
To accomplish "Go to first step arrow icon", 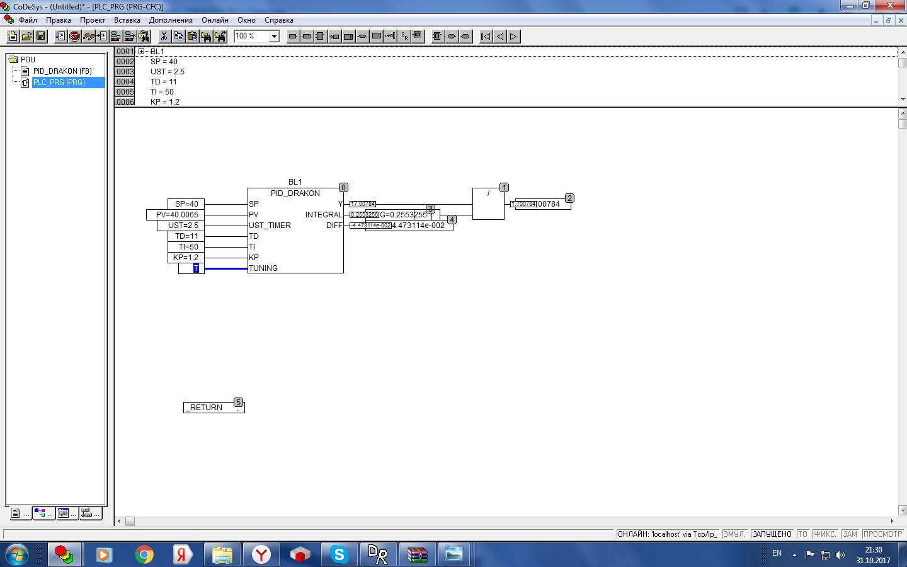I will click(x=486, y=37).
